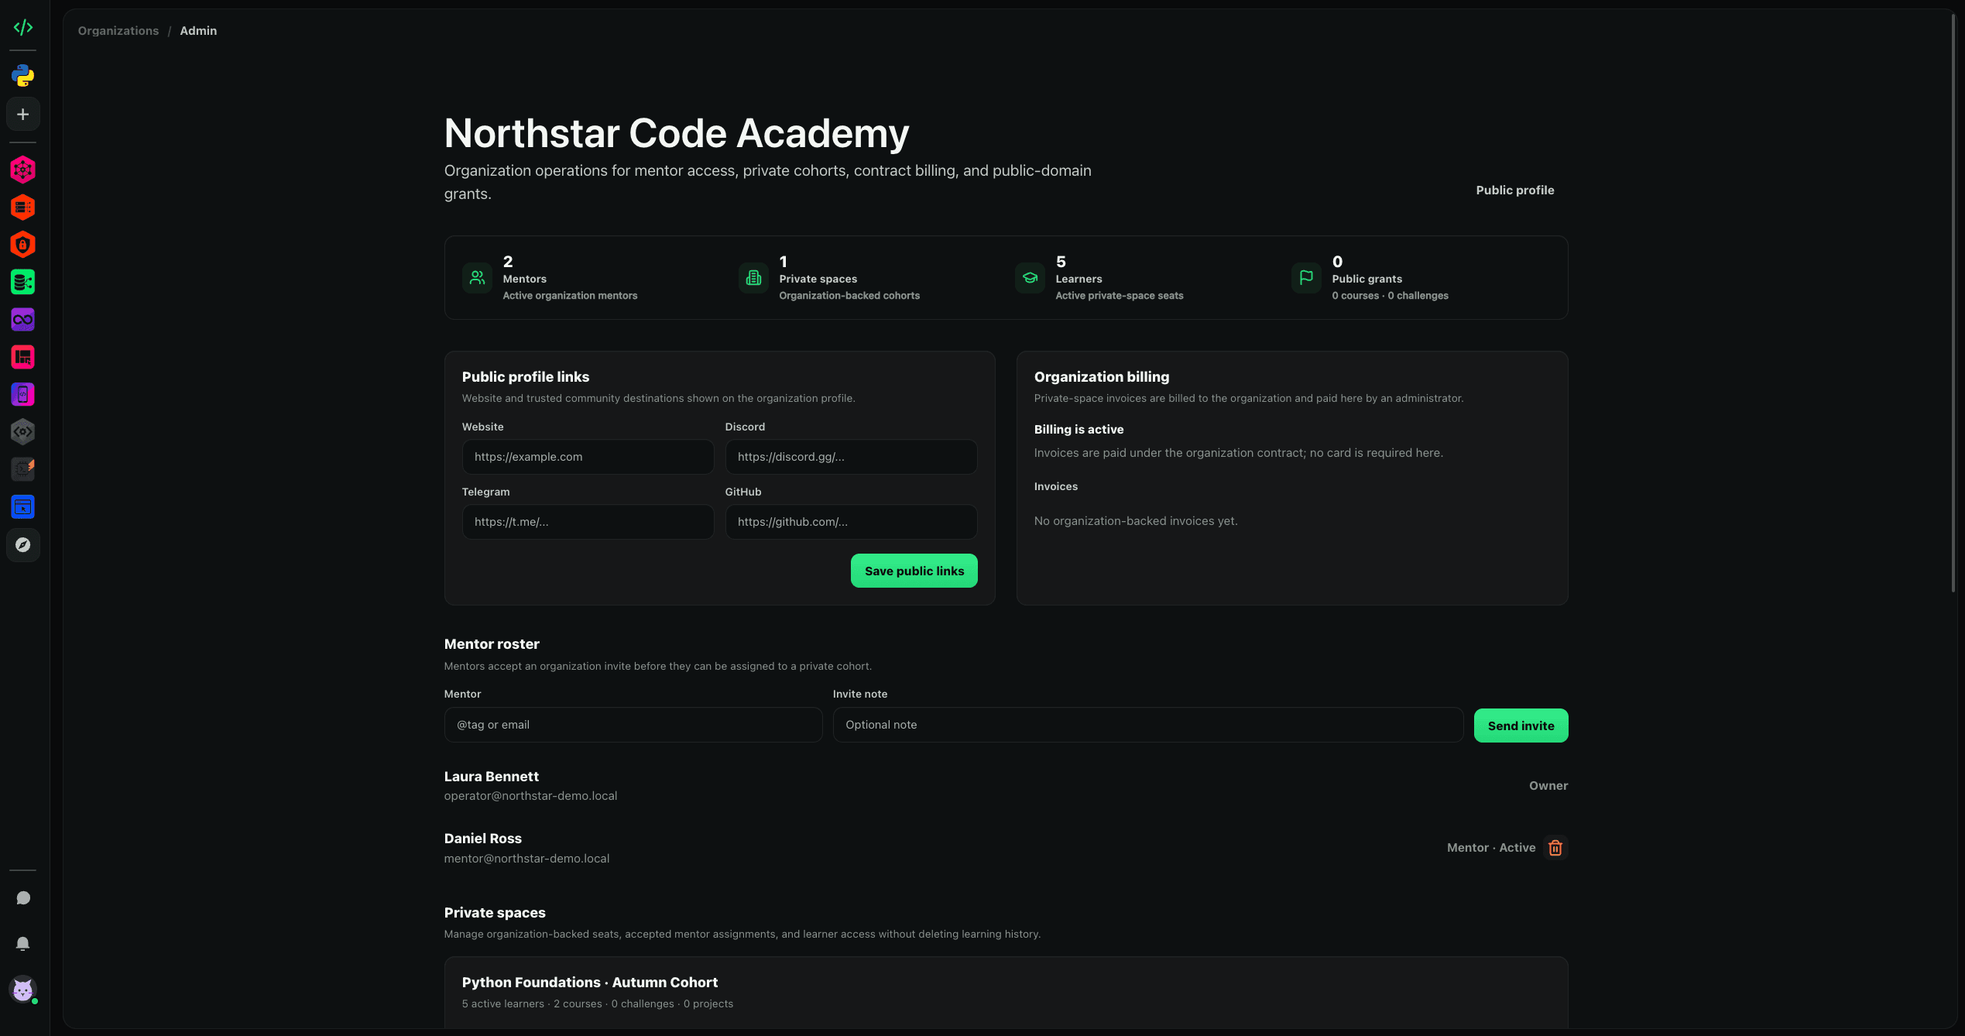
Task: Select the Daniel Ross roster name
Action: click(482, 839)
